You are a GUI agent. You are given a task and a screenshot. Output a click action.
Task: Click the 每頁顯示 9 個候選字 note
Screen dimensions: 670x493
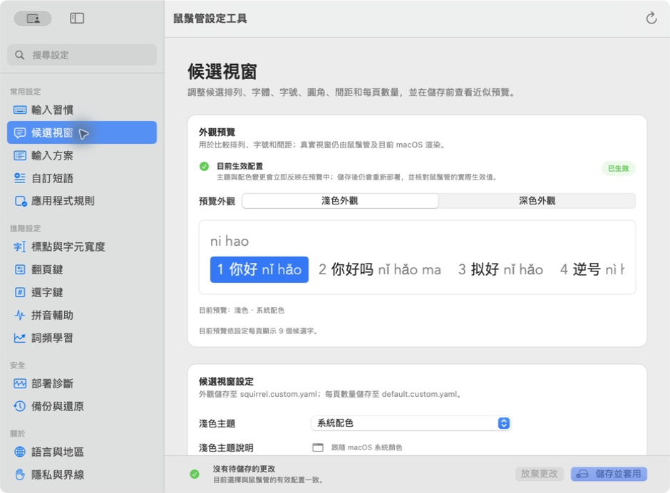[258, 331]
